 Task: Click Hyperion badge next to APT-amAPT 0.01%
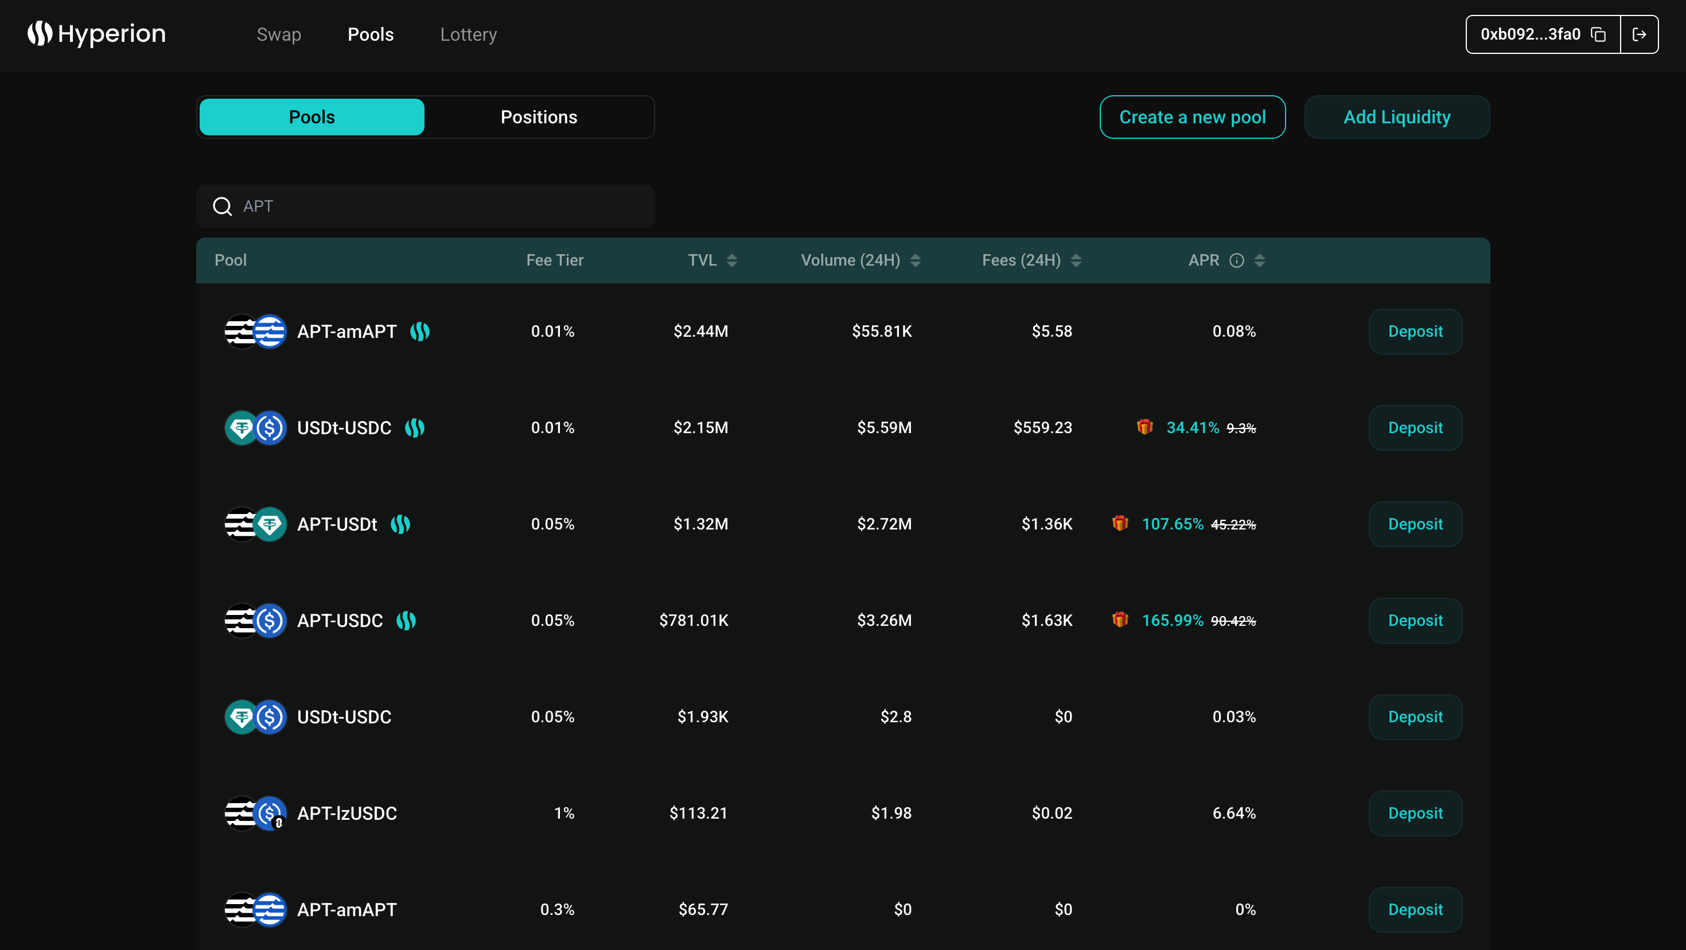(419, 332)
